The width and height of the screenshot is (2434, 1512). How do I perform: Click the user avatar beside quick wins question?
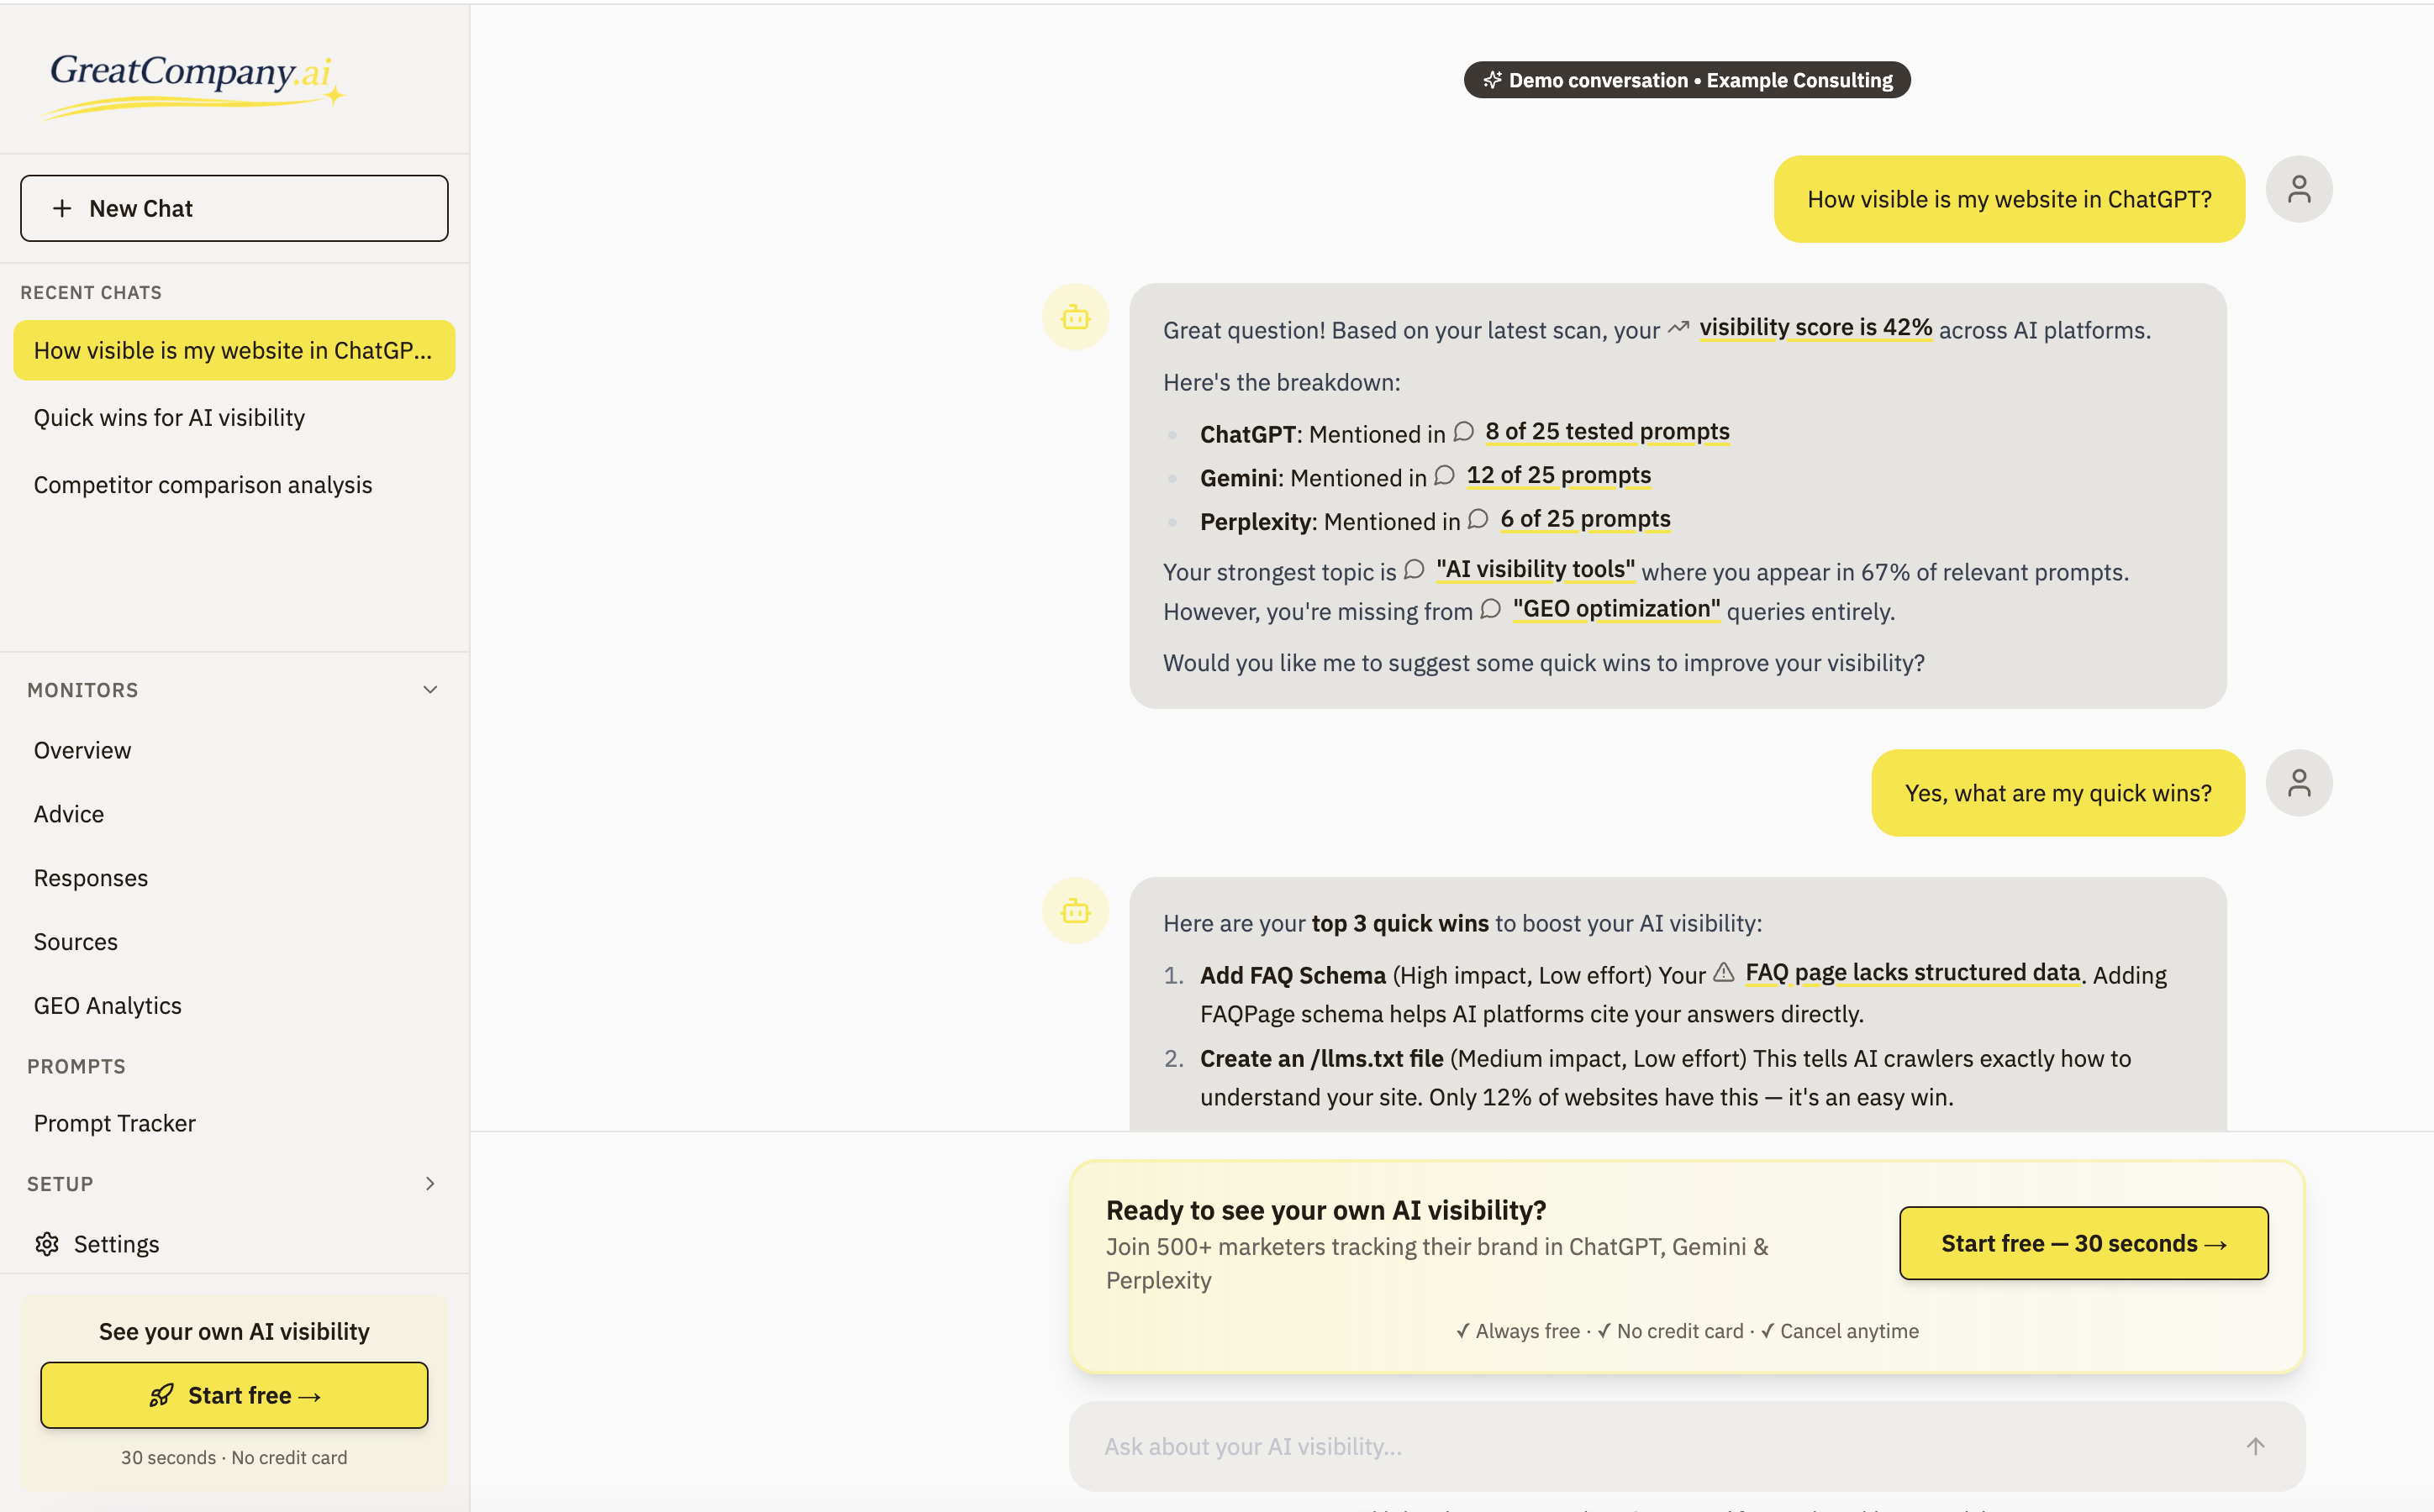pyautogui.click(x=2299, y=783)
